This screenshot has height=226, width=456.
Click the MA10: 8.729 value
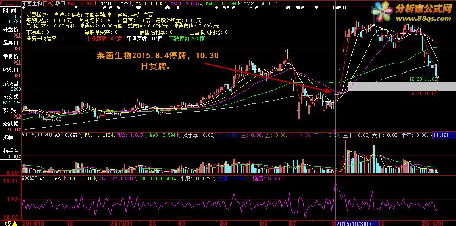pyautogui.click(x=116, y=4)
